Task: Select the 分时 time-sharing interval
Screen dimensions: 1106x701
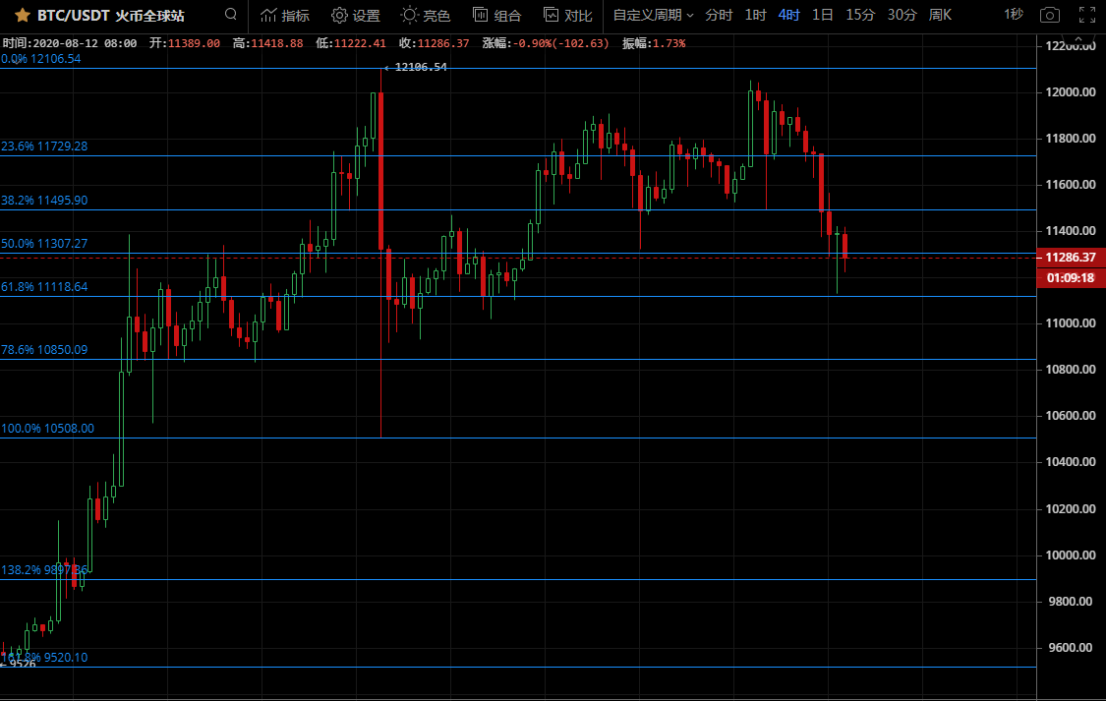Action: [x=719, y=15]
